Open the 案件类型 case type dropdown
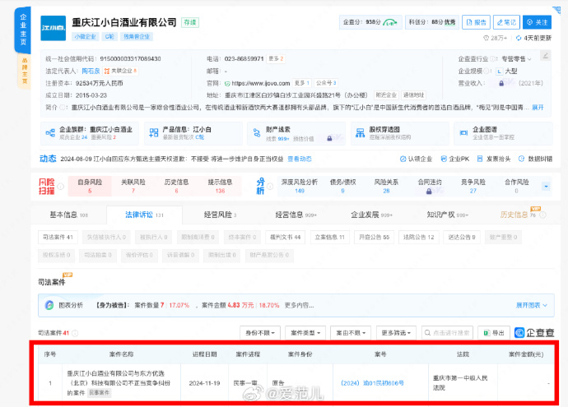Screen dimensions: 568x407 pos(305,333)
